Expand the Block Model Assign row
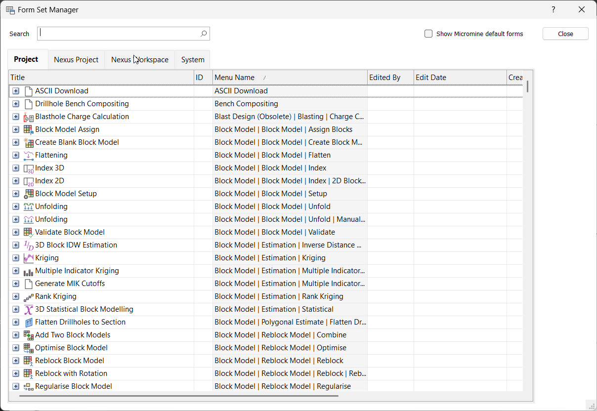Viewport: 597px width, 411px height. (16, 129)
